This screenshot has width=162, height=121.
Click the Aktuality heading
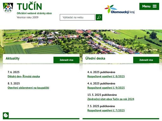coord(13,58)
